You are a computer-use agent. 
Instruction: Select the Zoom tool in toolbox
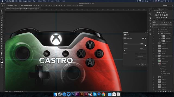tap(2, 55)
